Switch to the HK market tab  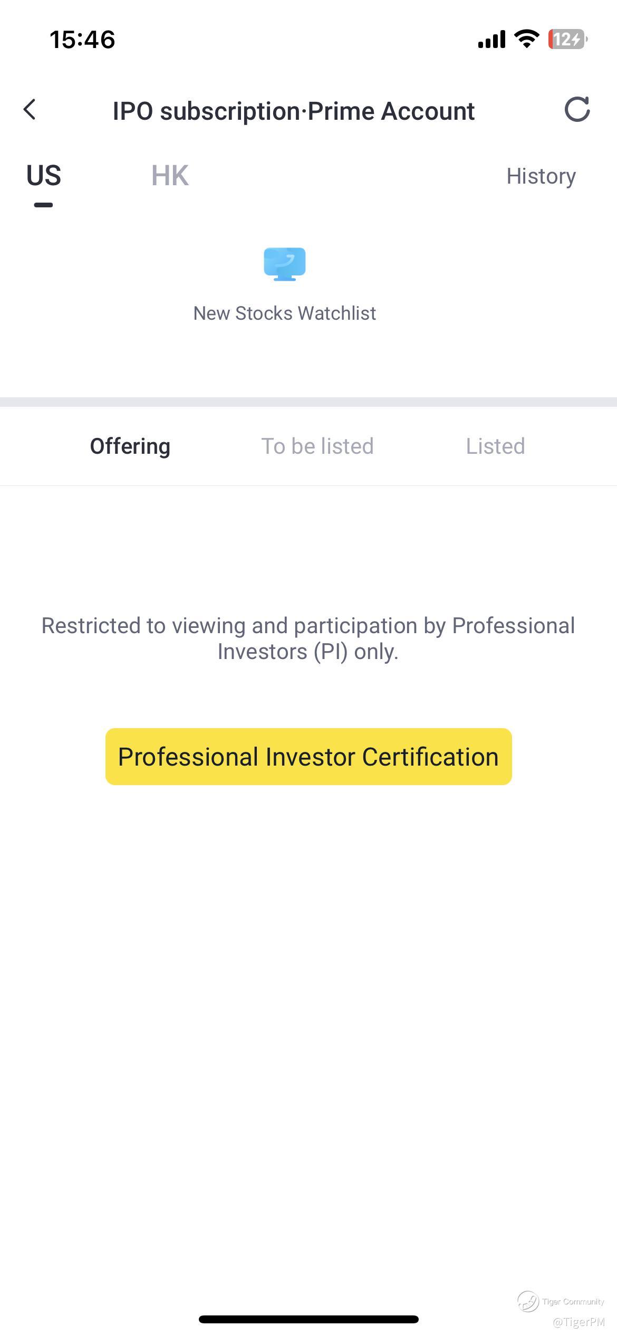click(x=170, y=176)
